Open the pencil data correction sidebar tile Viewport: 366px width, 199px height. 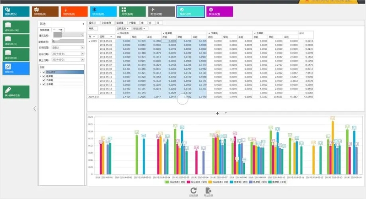point(15,92)
